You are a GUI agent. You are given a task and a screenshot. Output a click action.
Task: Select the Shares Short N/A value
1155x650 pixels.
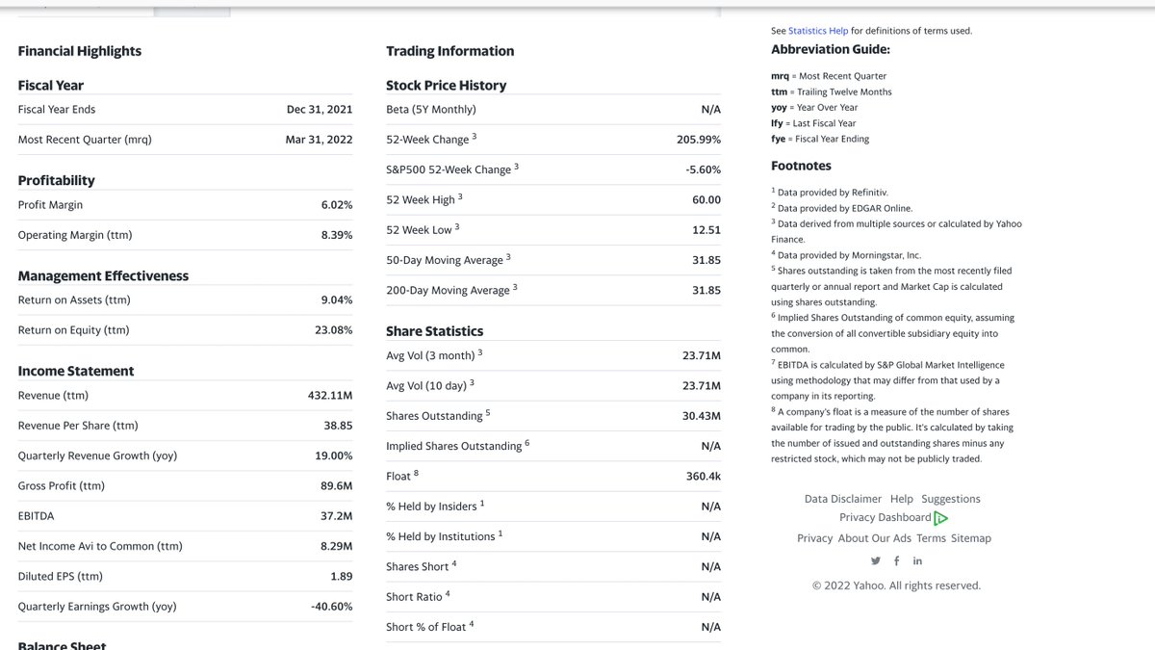point(711,567)
